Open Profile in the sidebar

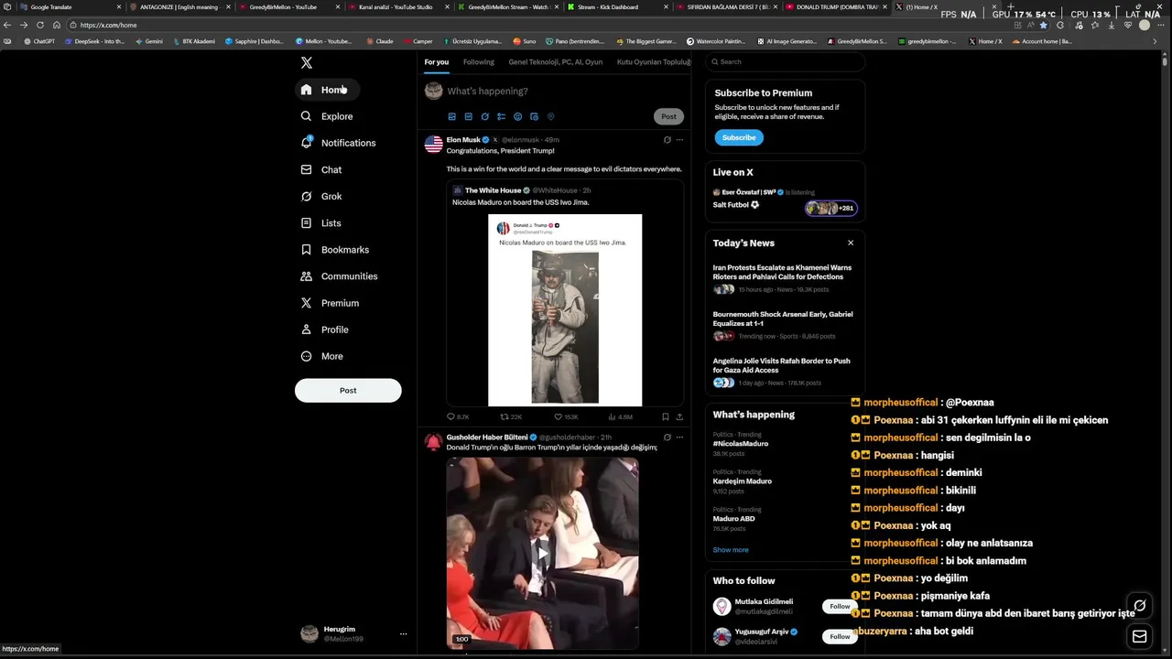(324, 329)
